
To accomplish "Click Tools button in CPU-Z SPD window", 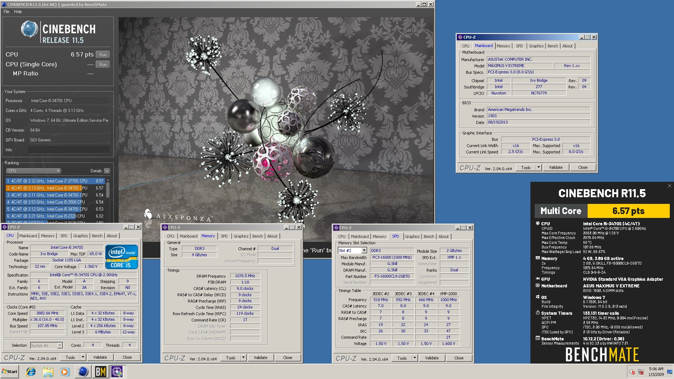I will (x=402, y=358).
